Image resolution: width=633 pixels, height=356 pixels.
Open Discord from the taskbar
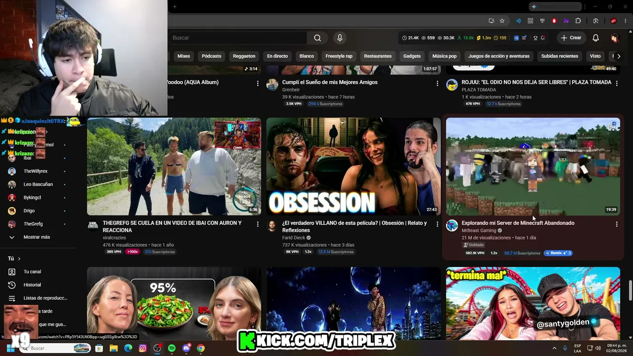[186, 348]
